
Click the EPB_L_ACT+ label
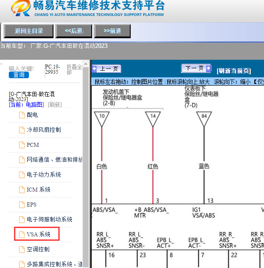(x=165, y=243)
